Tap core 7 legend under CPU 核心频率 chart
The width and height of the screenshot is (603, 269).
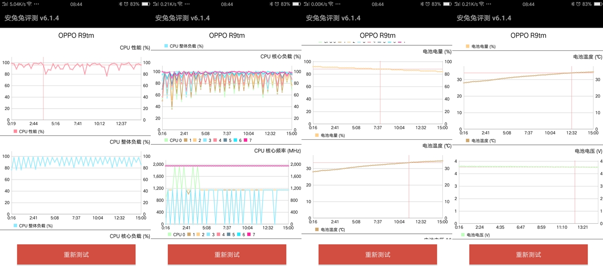pos(251,234)
